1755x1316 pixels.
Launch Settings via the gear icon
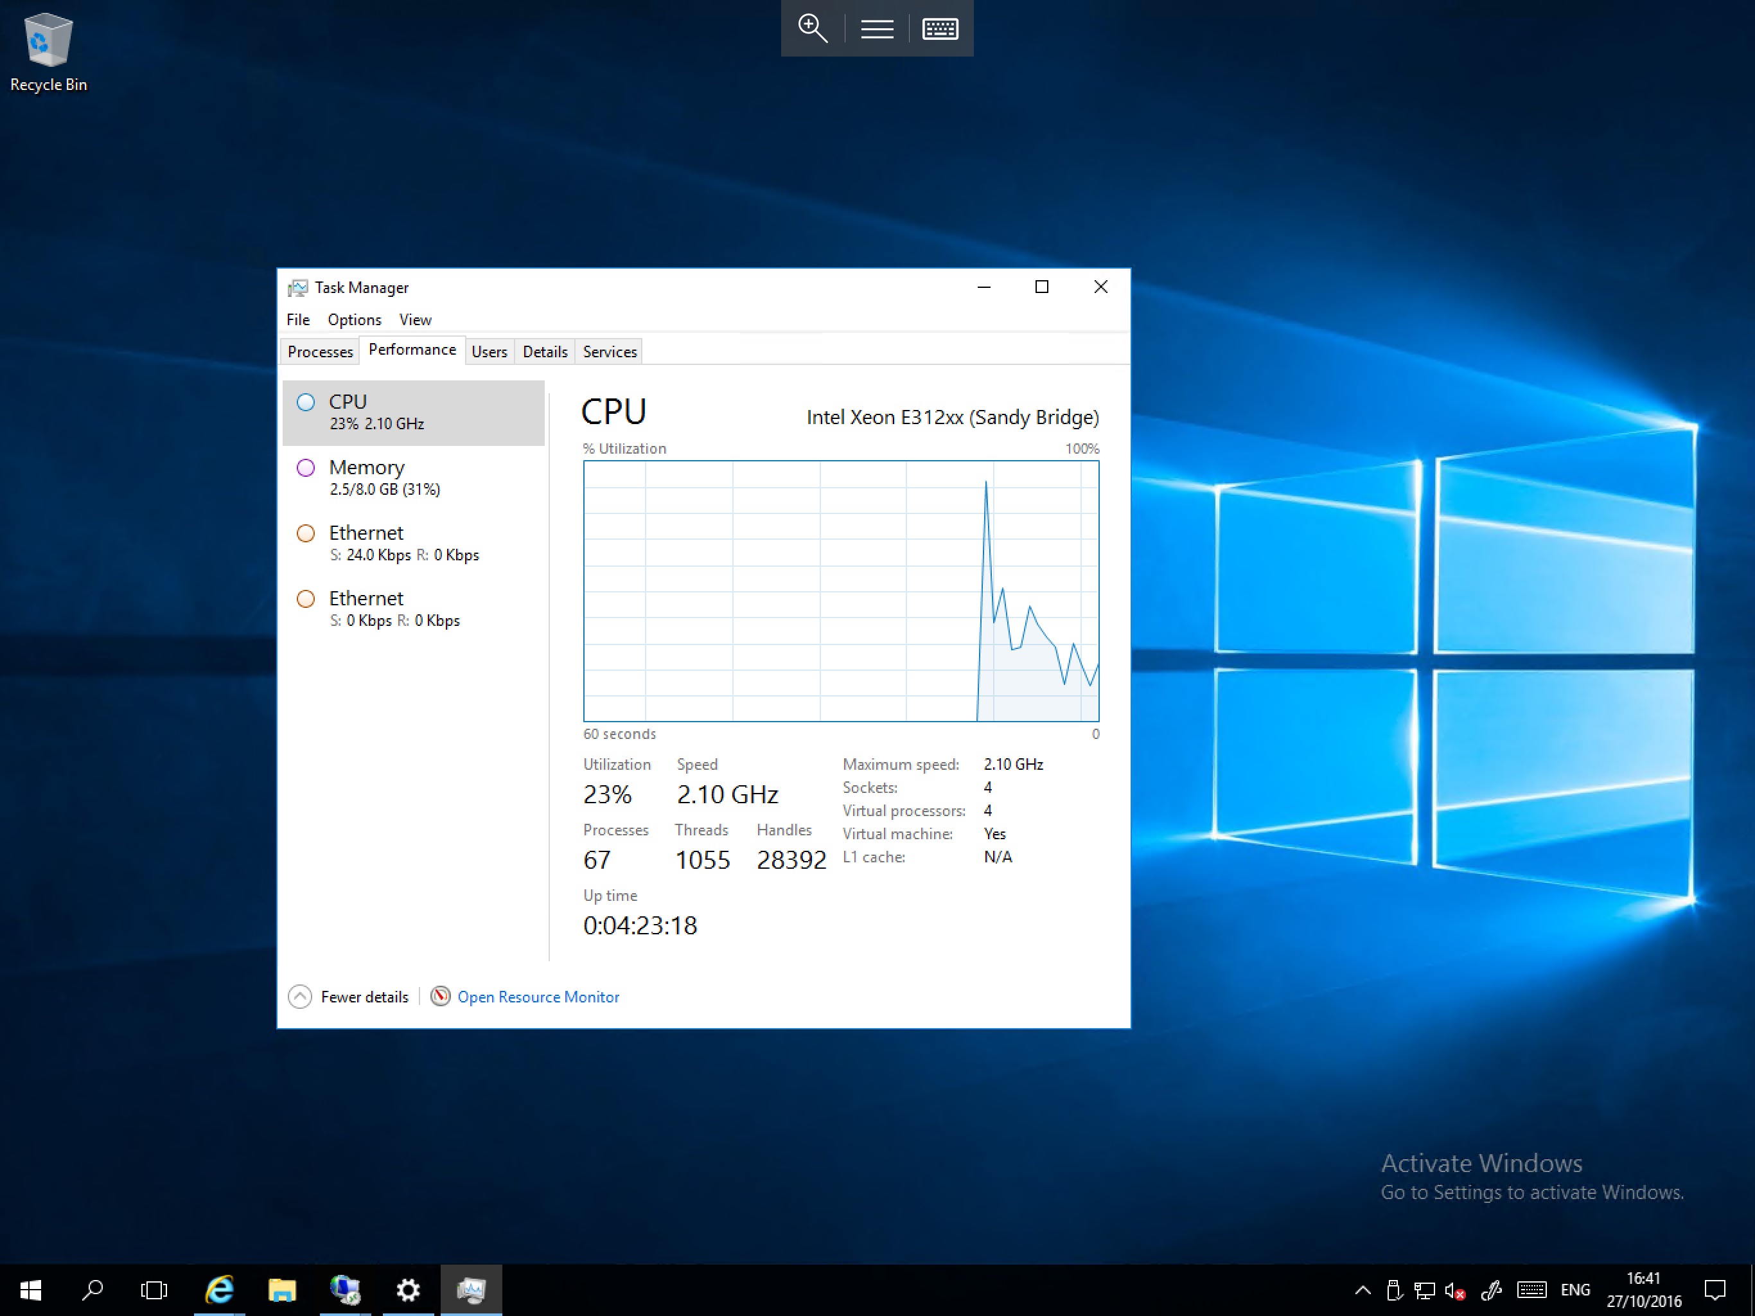point(408,1290)
